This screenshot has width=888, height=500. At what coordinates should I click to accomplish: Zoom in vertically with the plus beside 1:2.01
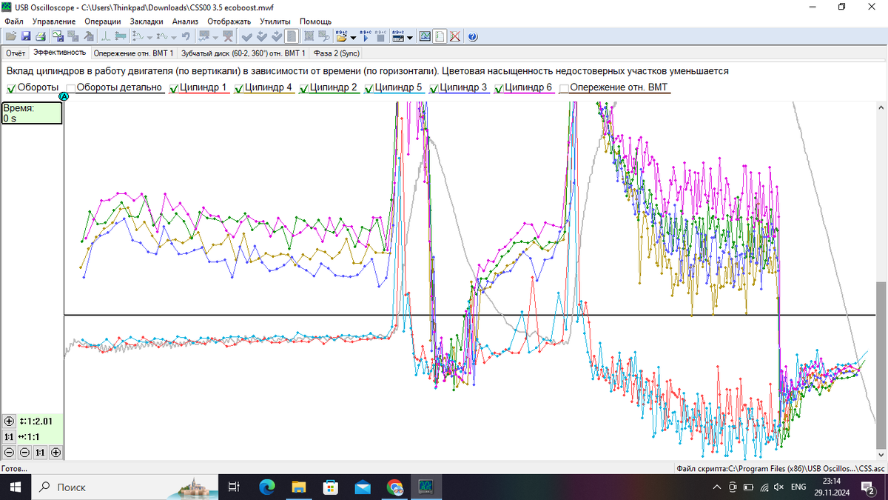tap(9, 421)
